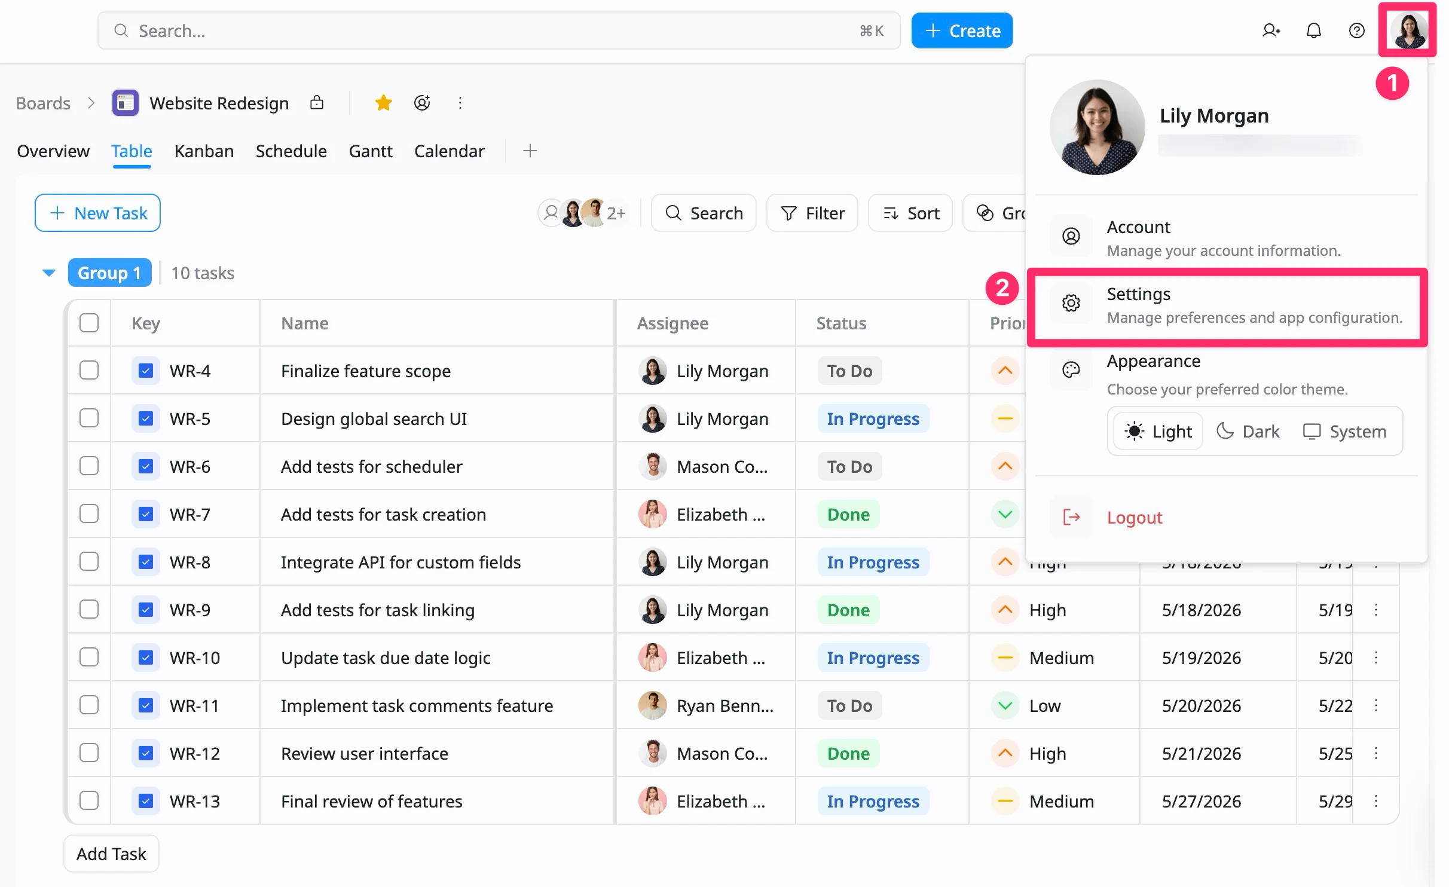
Task: Check the row checkbox for WR-5
Action: coord(89,418)
